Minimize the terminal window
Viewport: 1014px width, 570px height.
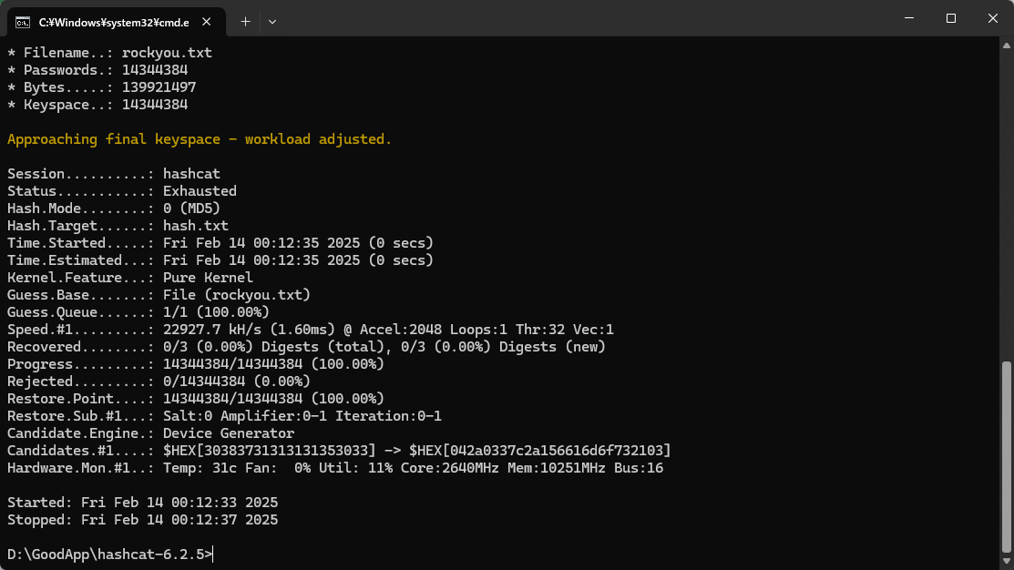(908, 18)
